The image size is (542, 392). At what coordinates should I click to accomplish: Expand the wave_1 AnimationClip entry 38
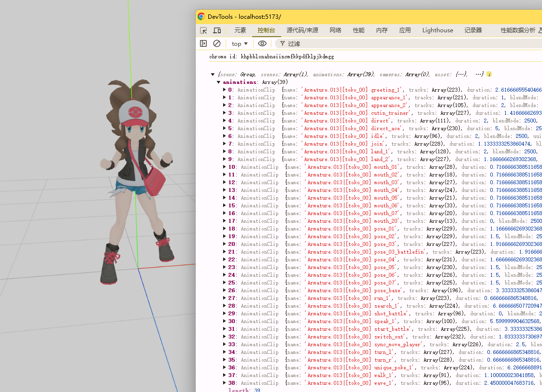[224, 383]
